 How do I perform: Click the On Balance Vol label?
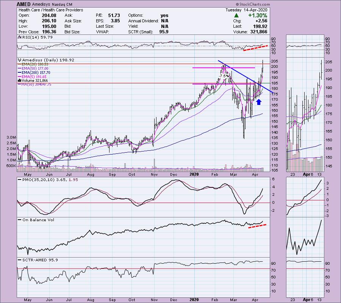click(36, 220)
